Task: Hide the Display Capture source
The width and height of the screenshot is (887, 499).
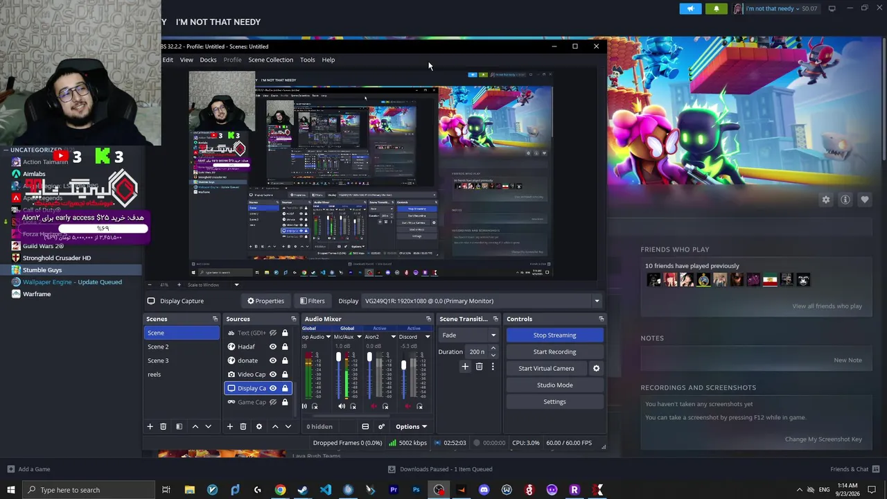Action: point(273,388)
